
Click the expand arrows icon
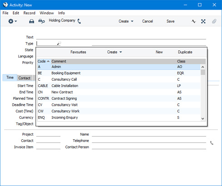point(203,21)
